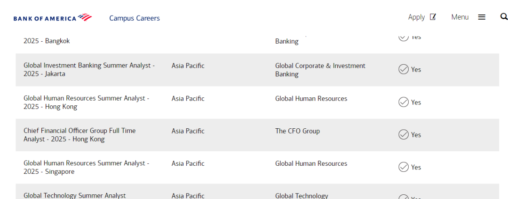Open Global Human Resources Summer Analyst Hong Kong

click(x=86, y=102)
